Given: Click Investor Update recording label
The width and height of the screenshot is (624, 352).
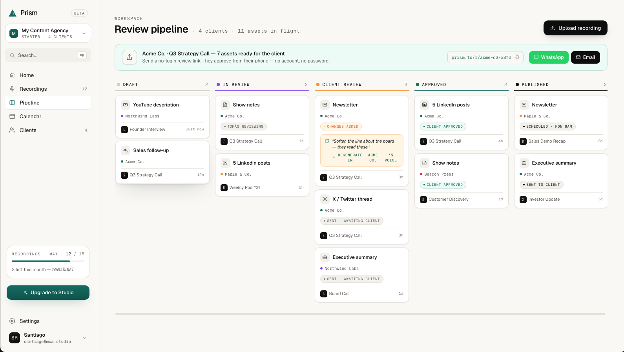Looking at the screenshot, I should (x=544, y=199).
